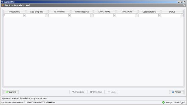
Task: Focus the Kwota VAT filter input field
Action: [x=126, y=15]
